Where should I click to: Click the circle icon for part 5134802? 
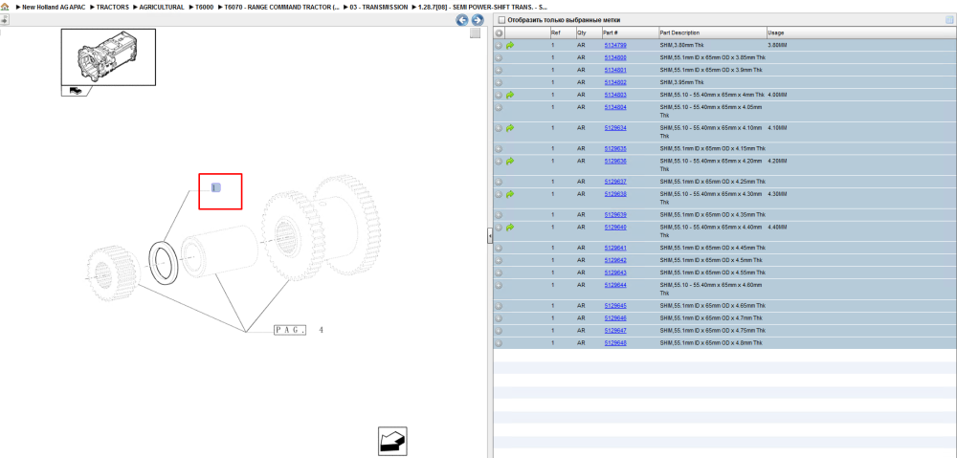pyautogui.click(x=498, y=82)
